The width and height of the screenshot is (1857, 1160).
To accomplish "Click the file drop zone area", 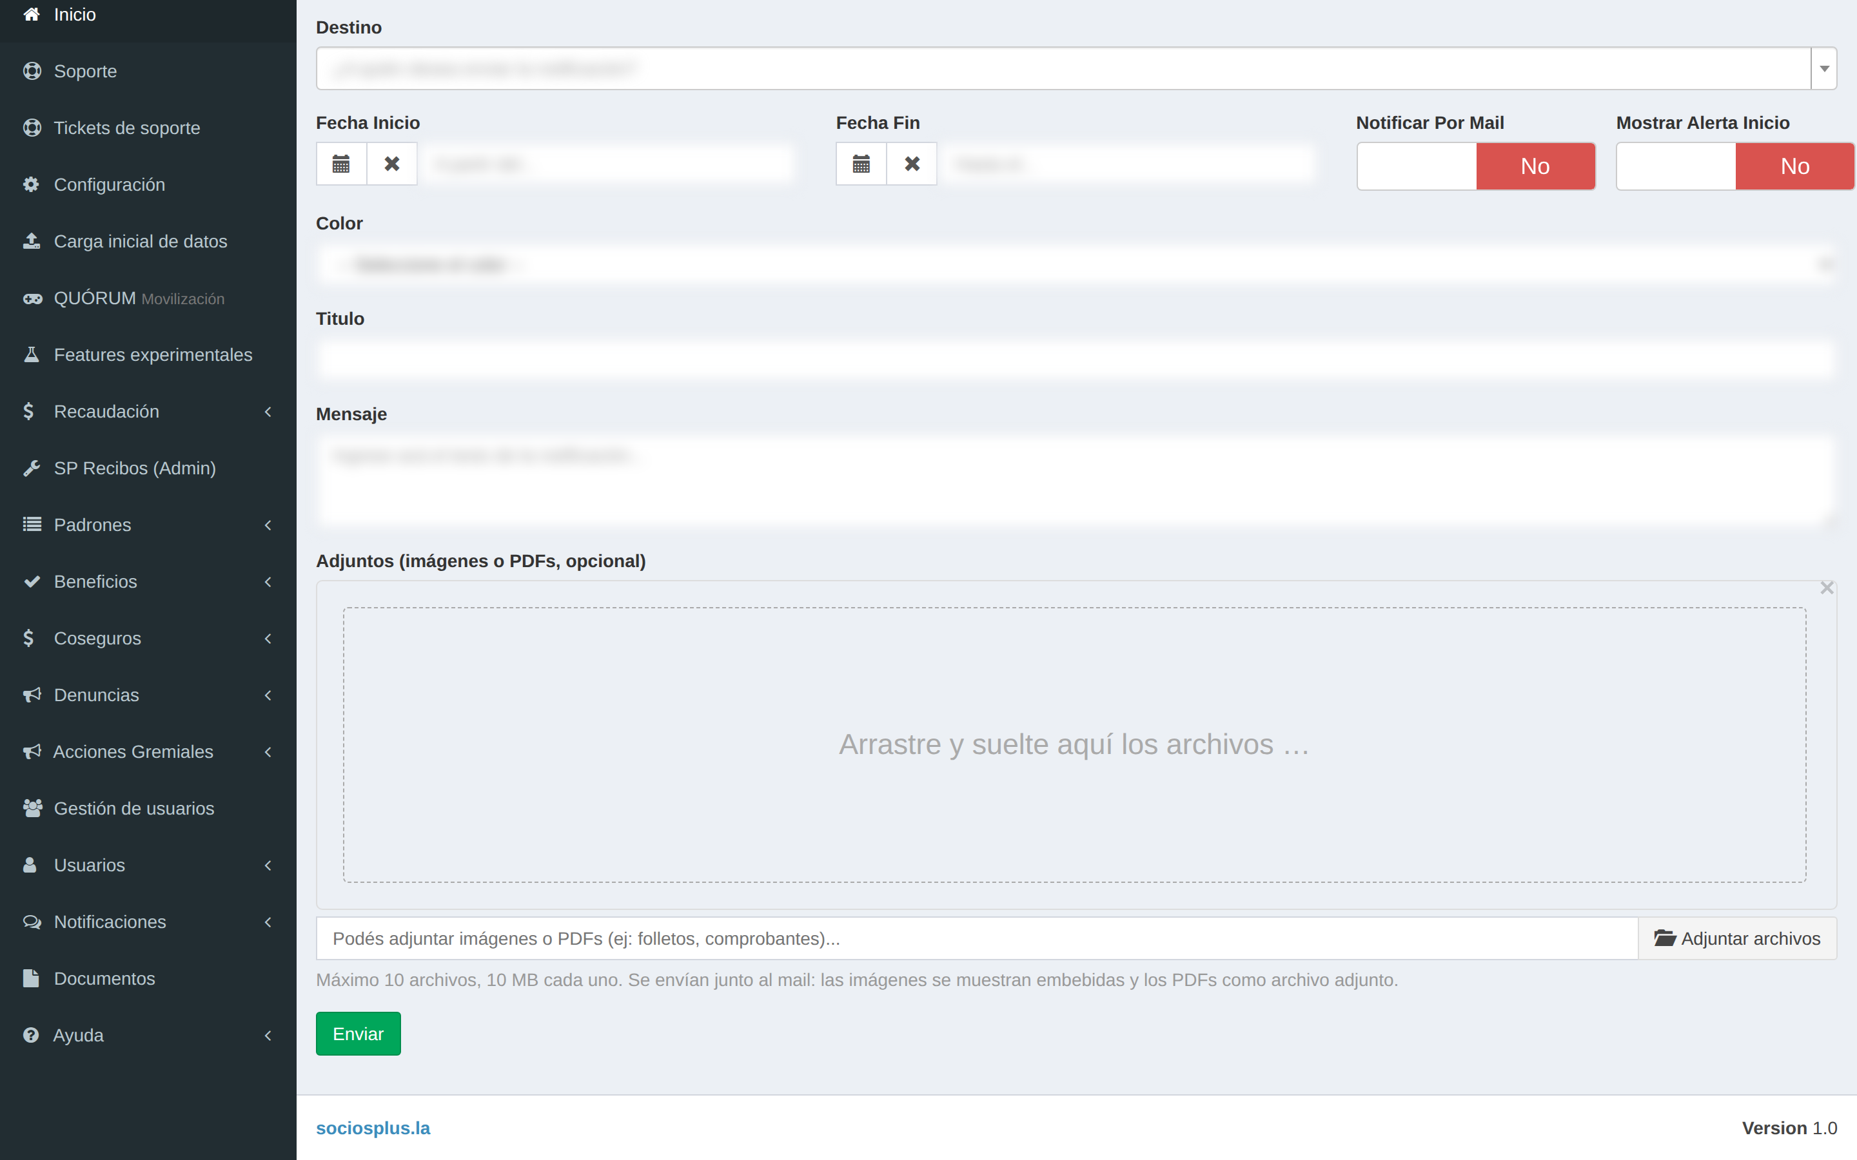I will coord(1074,745).
